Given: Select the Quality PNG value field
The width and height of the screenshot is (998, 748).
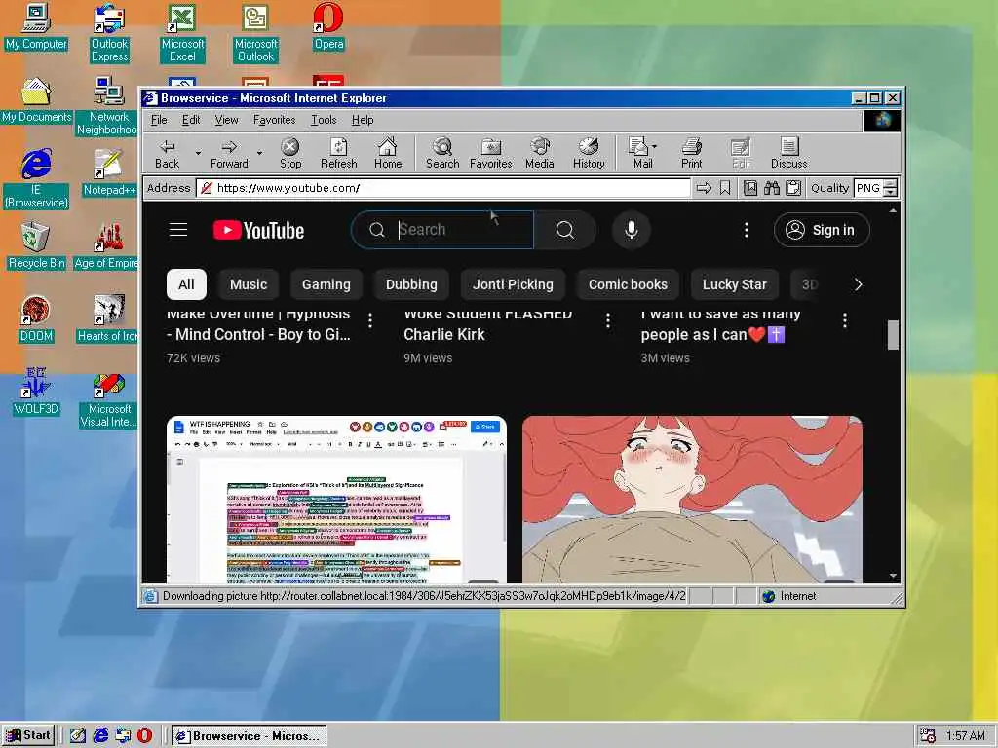Looking at the screenshot, I should click(x=868, y=188).
